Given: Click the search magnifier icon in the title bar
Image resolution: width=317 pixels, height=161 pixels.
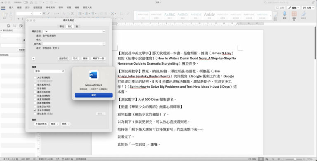Looking at the screenshot, I should [265, 2].
